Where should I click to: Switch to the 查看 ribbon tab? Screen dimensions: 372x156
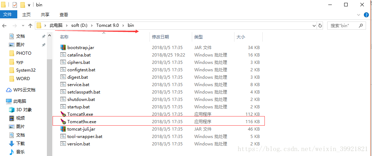(64, 15)
